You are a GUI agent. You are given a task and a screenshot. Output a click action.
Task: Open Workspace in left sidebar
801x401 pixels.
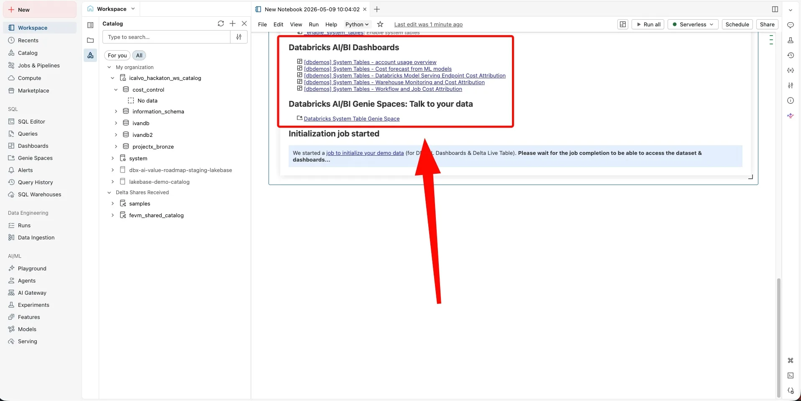(x=39, y=28)
